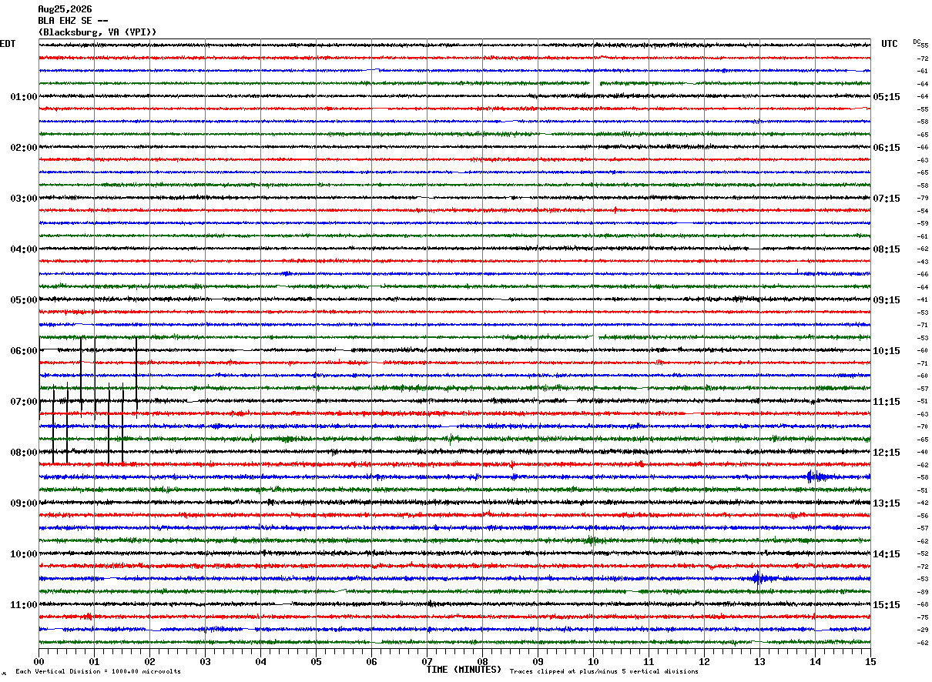
Task: Click the 06:15 UTC time label
Action: 887,148
